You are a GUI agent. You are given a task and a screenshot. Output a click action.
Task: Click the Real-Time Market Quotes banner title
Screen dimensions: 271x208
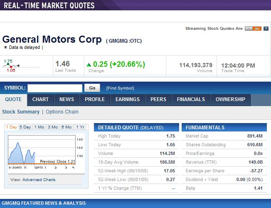pos(49,5)
